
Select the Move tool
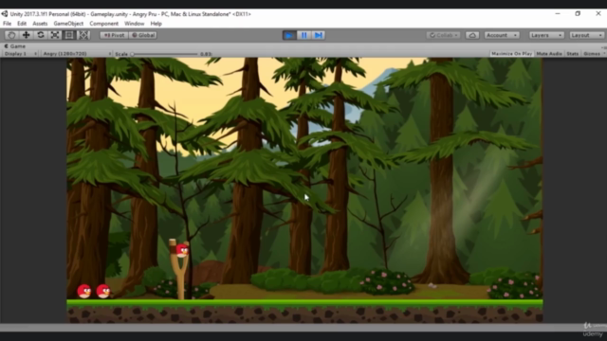26,35
